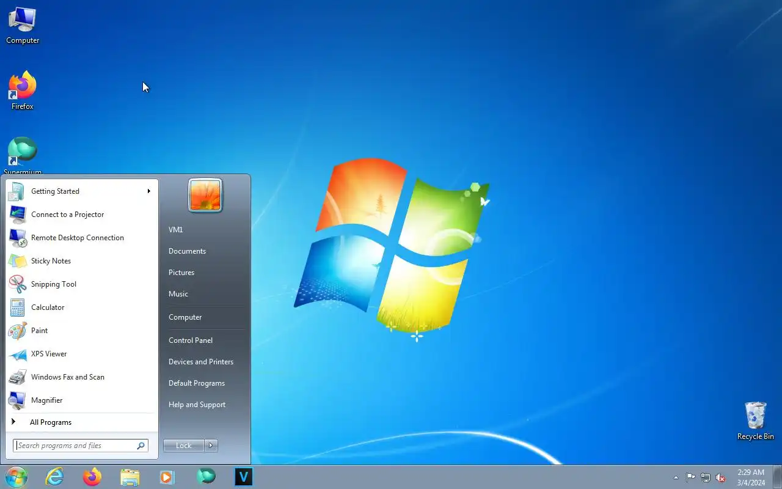Open Connect to a Projector
782x489 pixels.
click(x=82, y=215)
